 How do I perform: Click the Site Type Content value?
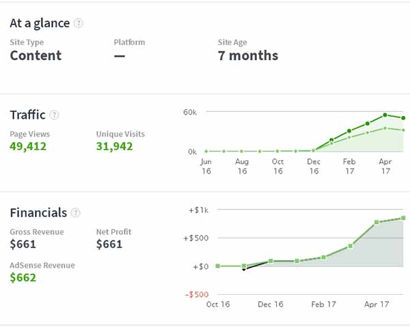(x=36, y=56)
